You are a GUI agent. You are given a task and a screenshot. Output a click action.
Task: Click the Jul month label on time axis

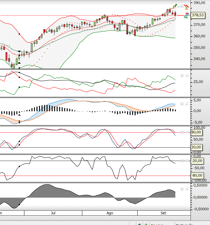coord(53,213)
